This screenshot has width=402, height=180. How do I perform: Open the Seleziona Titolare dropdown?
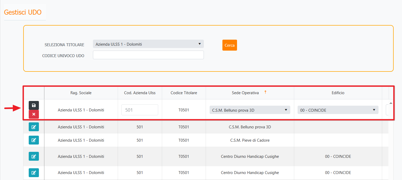coord(148,44)
